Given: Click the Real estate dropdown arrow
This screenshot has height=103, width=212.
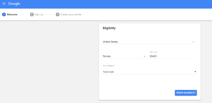Looking at the screenshot, I should (195, 72).
